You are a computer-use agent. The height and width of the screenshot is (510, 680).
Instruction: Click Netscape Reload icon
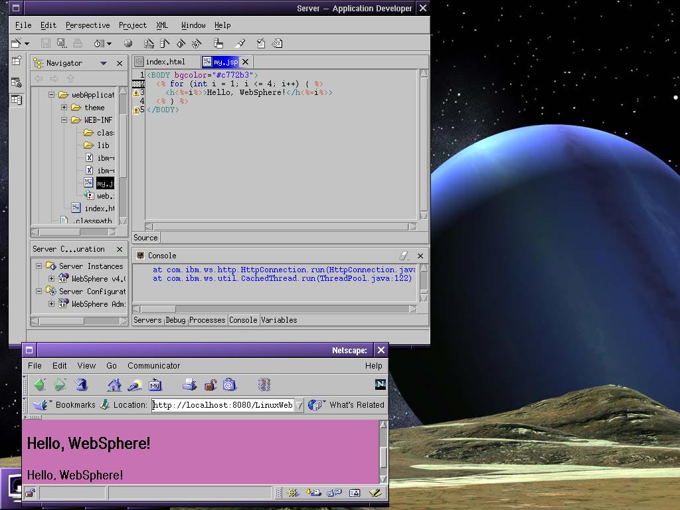coord(80,384)
